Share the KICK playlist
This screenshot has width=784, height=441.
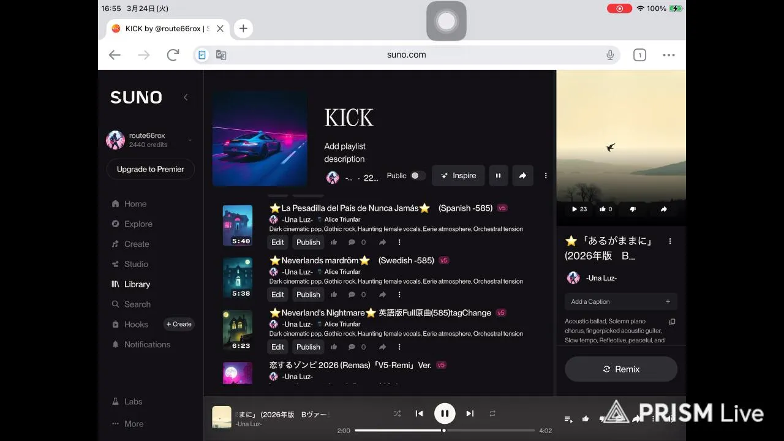(522, 176)
